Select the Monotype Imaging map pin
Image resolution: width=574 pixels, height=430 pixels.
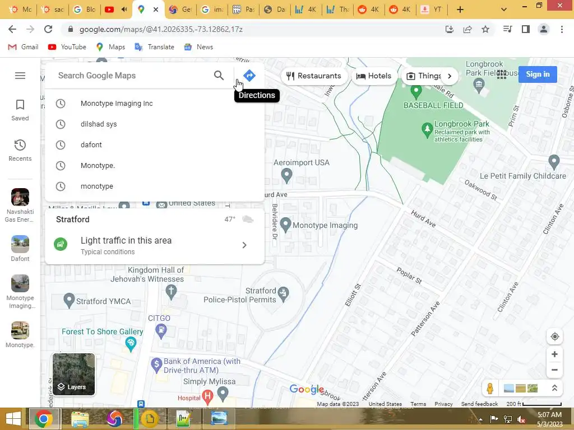[285, 225]
